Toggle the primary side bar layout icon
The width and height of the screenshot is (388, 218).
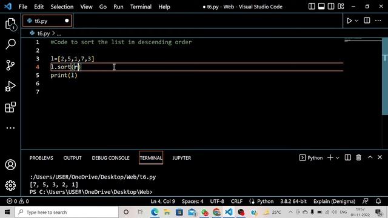coord(312,7)
